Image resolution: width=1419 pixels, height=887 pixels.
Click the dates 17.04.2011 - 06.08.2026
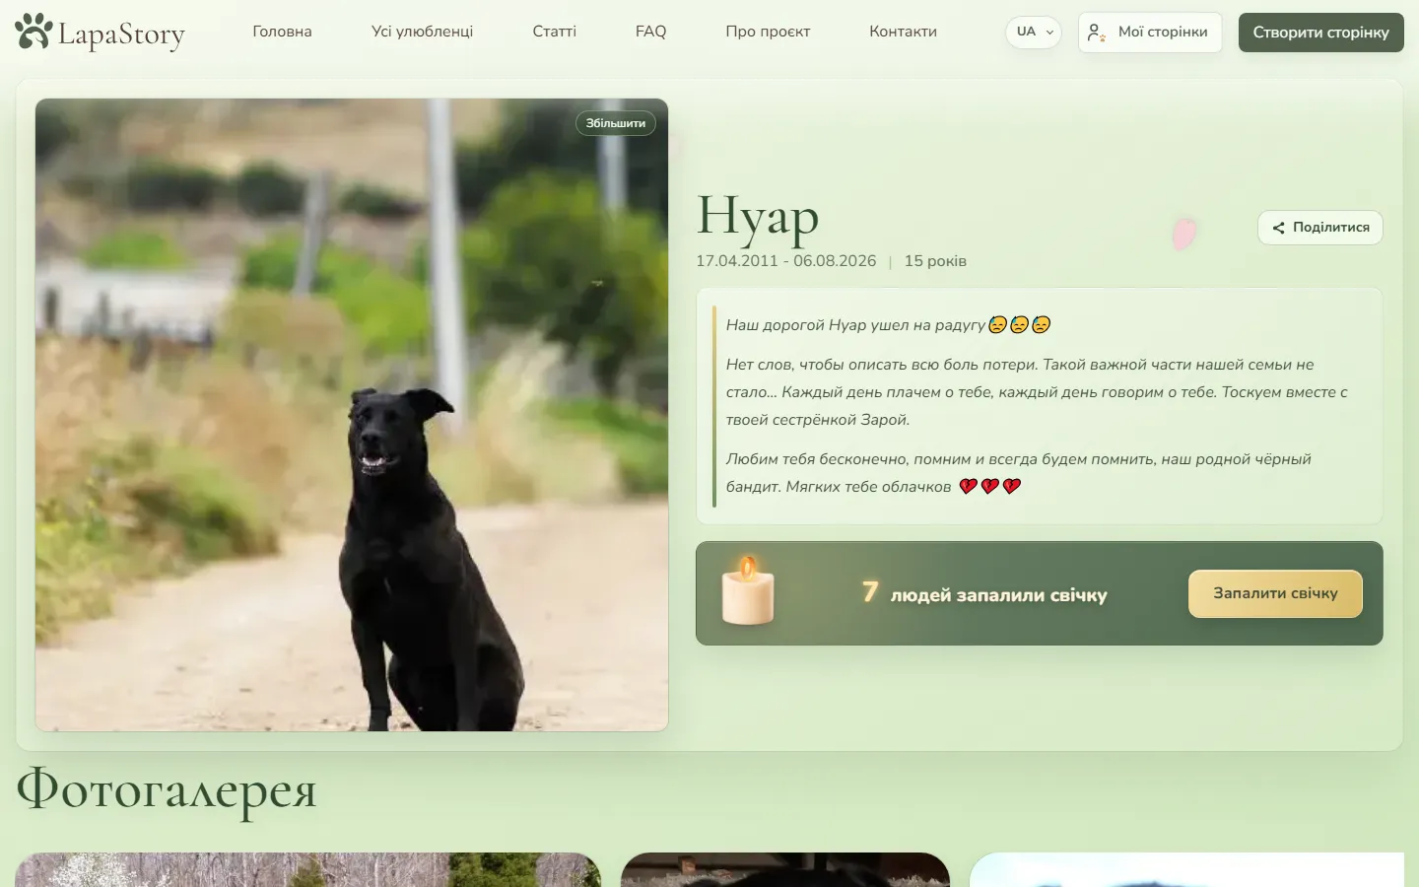(x=786, y=261)
